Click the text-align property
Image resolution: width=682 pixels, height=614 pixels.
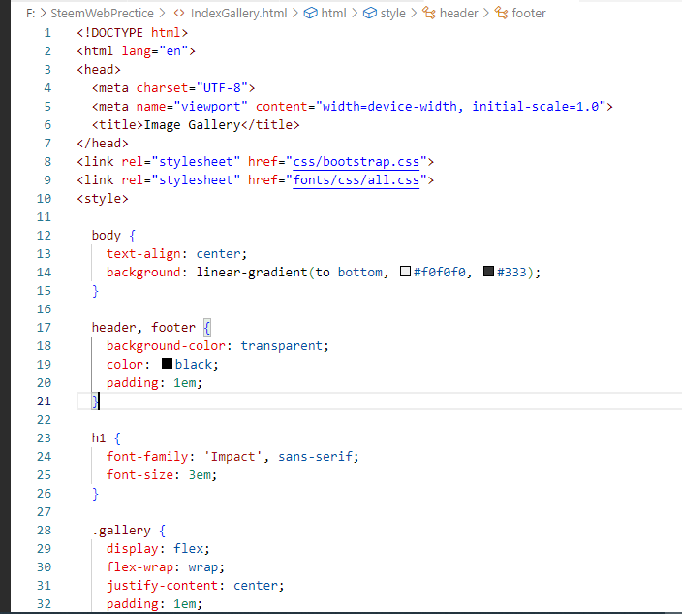(x=143, y=254)
